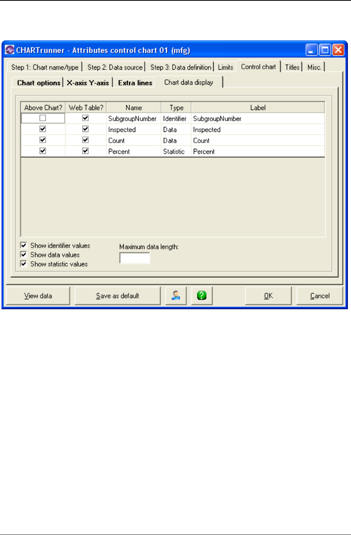
Task: Switch to X-axis Y-axis sub-tab
Action: click(88, 83)
